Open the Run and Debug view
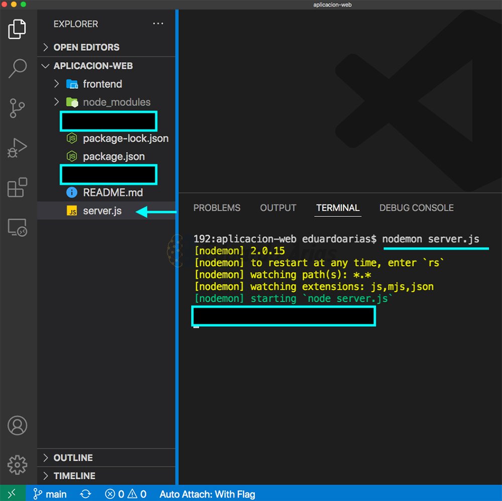The height and width of the screenshot is (501, 502). click(17, 148)
